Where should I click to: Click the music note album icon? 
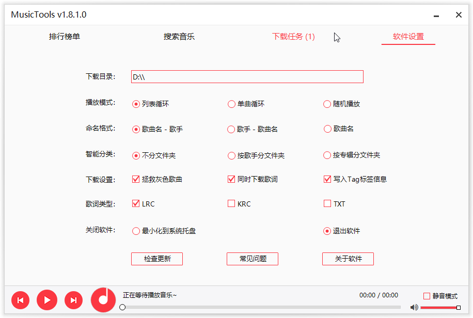103,299
